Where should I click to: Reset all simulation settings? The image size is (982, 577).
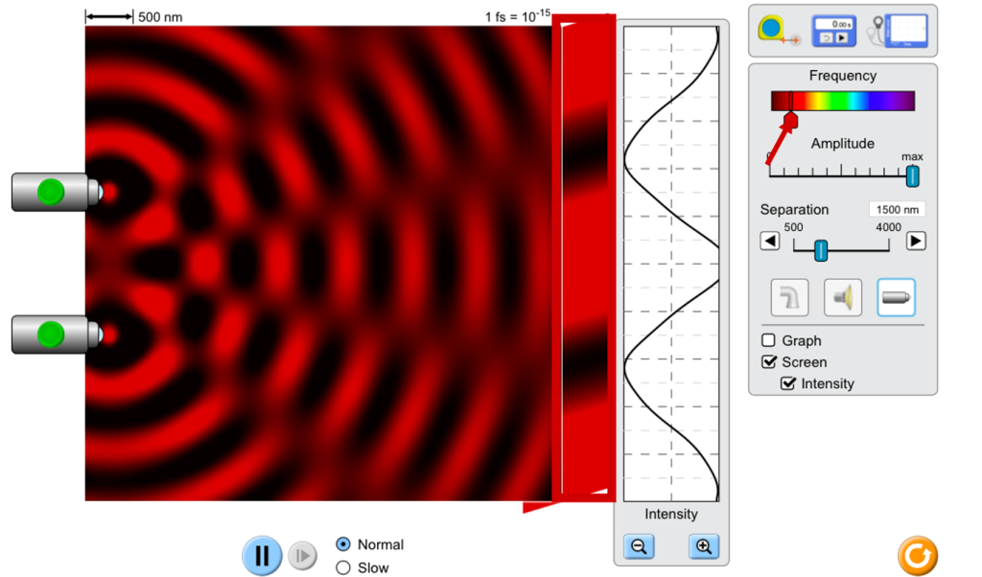(x=918, y=556)
